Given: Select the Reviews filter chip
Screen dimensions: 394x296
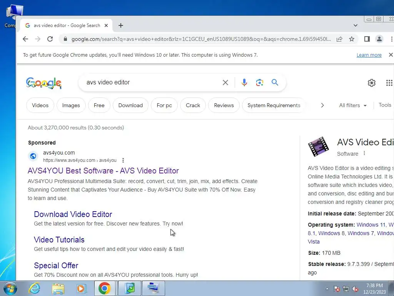Looking at the screenshot, I should pyautogui.click(x=224, y=106).
